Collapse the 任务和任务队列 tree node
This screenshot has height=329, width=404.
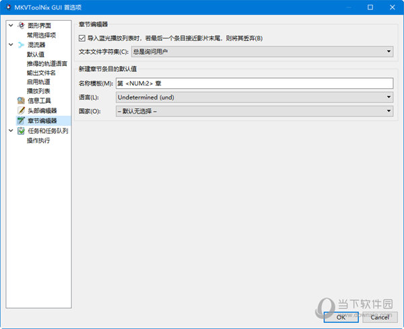[x=11, y=131]
